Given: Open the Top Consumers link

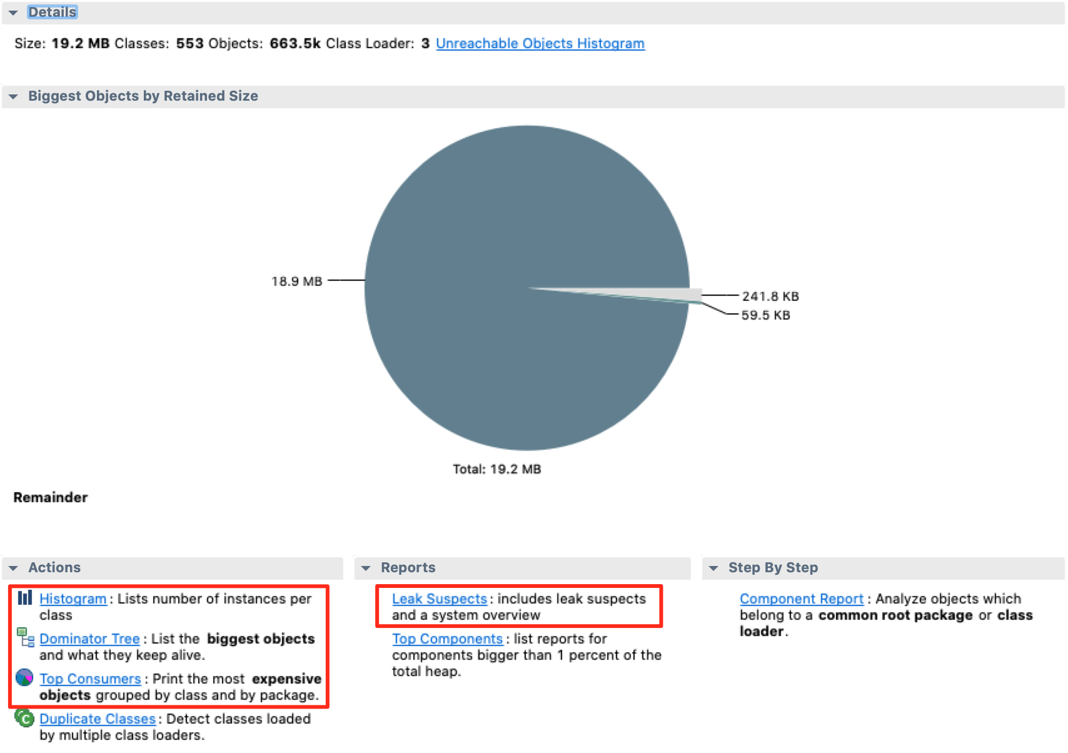Looking at the screenshot, I should point(90,679).
